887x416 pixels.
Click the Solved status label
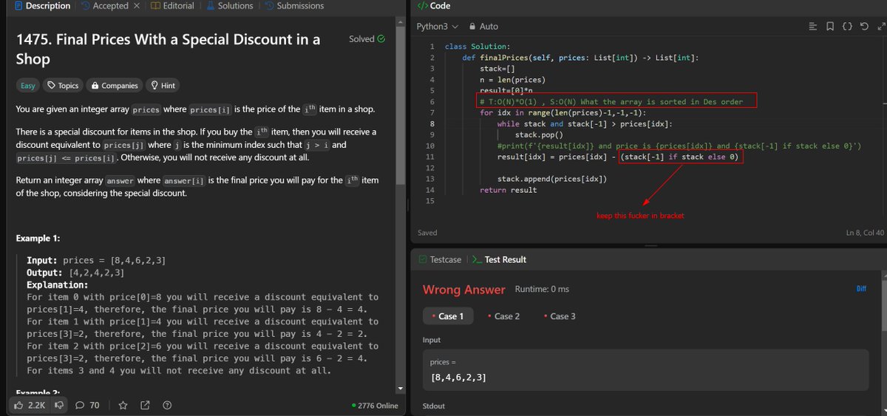(367, 39)
